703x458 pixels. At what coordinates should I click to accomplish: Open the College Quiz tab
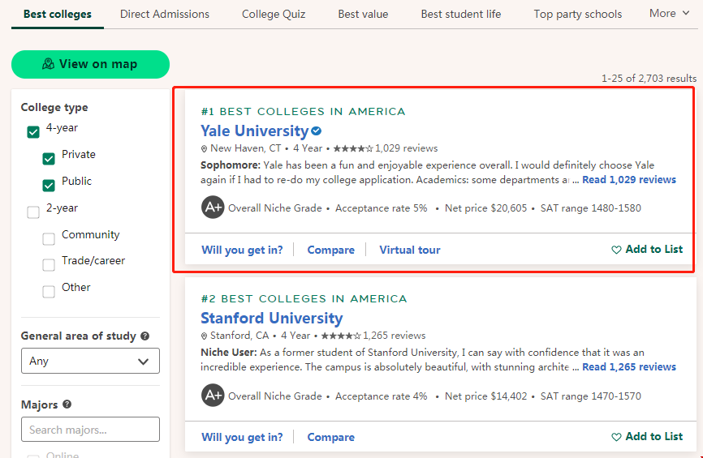pyautogui.click(x=274, y=15)
